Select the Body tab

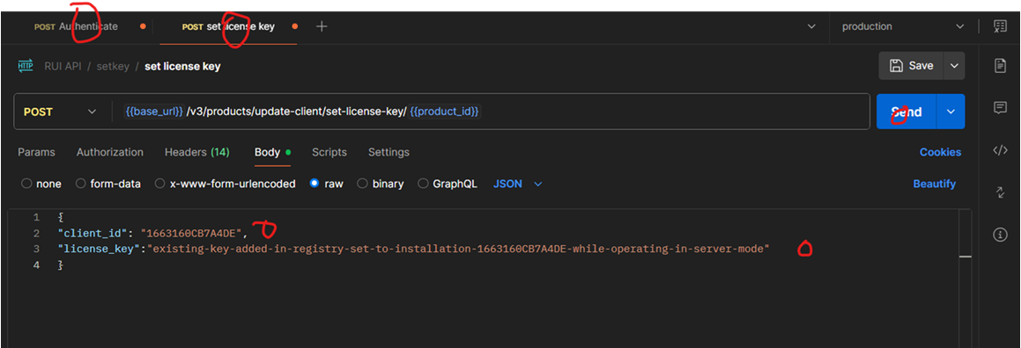[x=272, y=153]
